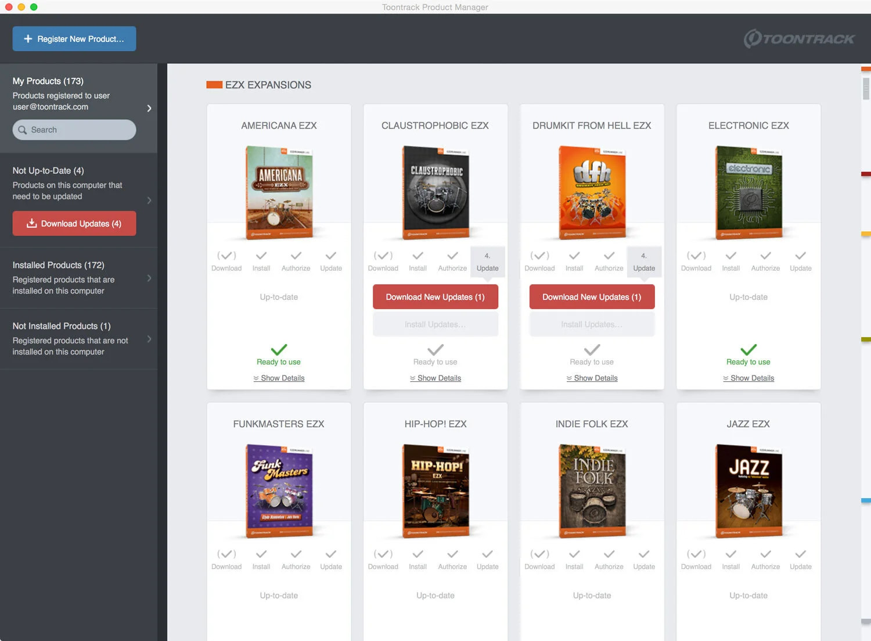This screenshot has width=871, height=641.
Task: Click Install Updates under Claustrophobic EZX
Action: click(x=435, y=324)
